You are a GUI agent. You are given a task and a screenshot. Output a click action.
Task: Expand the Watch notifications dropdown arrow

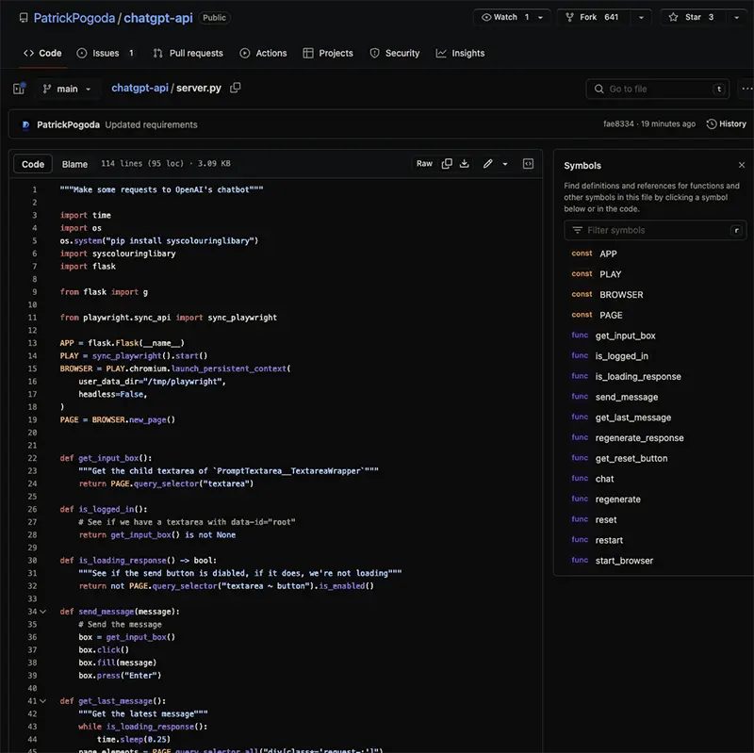point(540,17)
